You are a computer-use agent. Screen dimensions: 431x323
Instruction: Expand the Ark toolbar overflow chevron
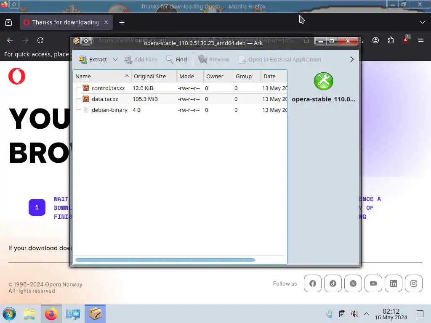[352, 59]
